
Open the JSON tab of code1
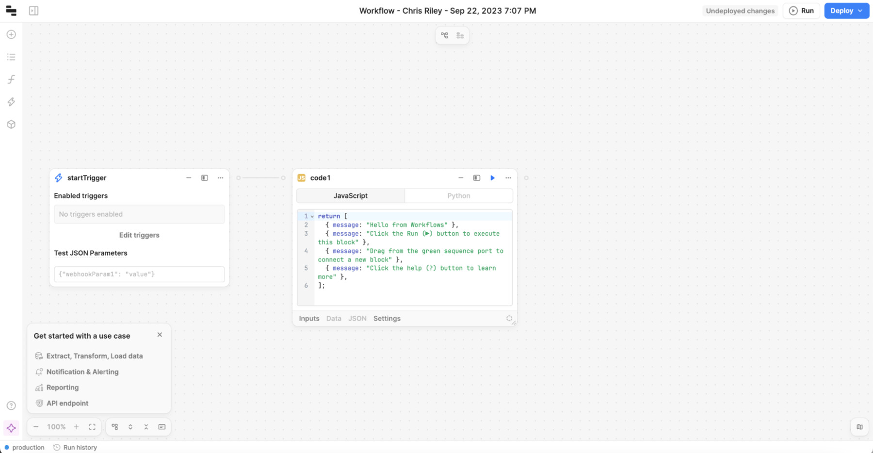(357, 319)
